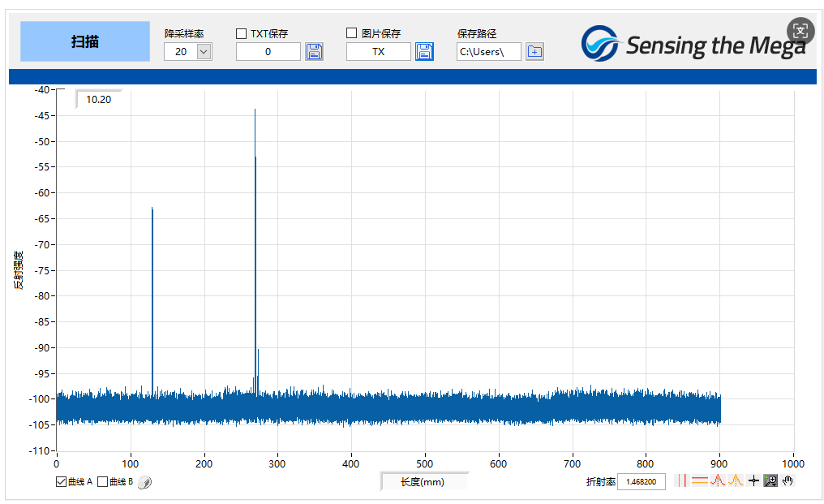Select the orange peak marker tool
Viewport: 824px width, 504px height.
click(735, 480)
